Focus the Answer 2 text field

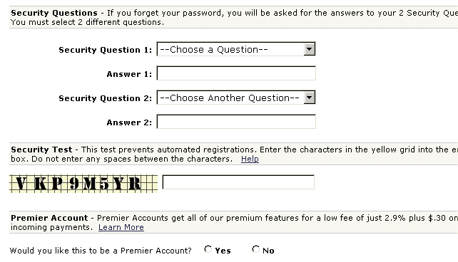pos(236,122)
